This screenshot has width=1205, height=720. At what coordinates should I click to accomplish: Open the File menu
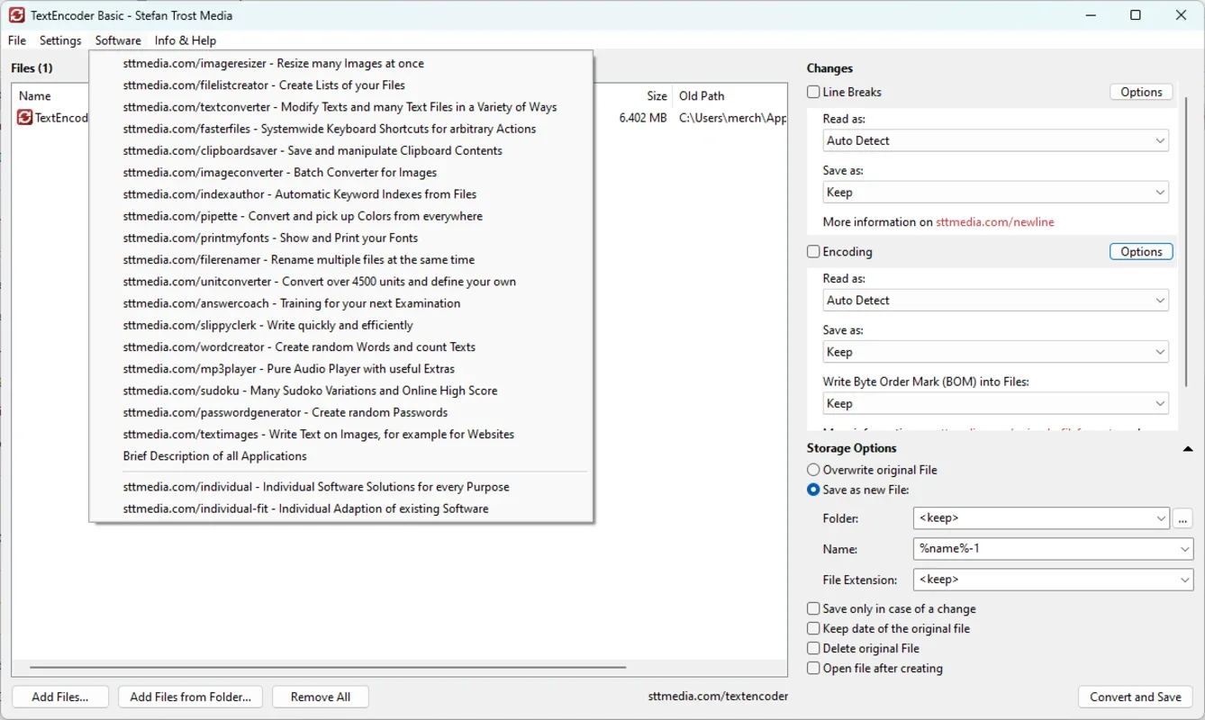point(17,40)
